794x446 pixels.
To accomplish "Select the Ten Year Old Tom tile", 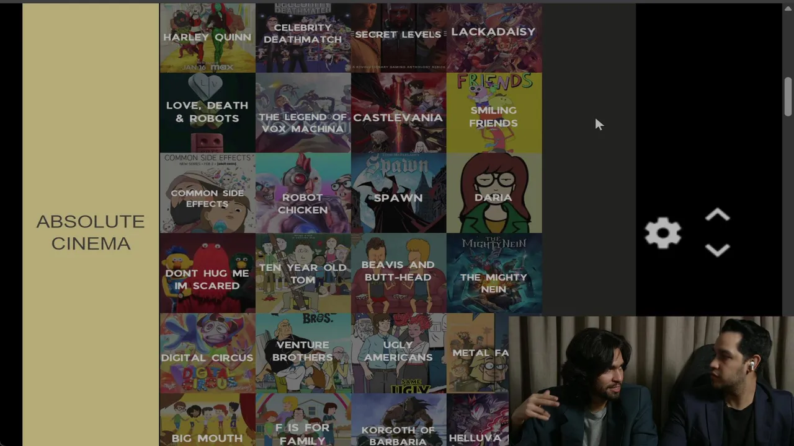I will pos(303,273).
